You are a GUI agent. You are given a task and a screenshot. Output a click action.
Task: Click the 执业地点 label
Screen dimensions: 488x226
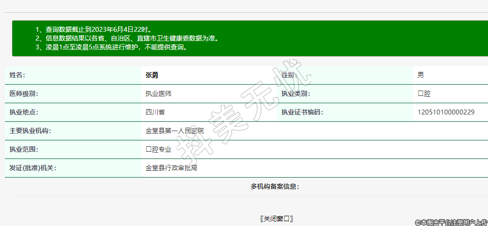point(23,113)
